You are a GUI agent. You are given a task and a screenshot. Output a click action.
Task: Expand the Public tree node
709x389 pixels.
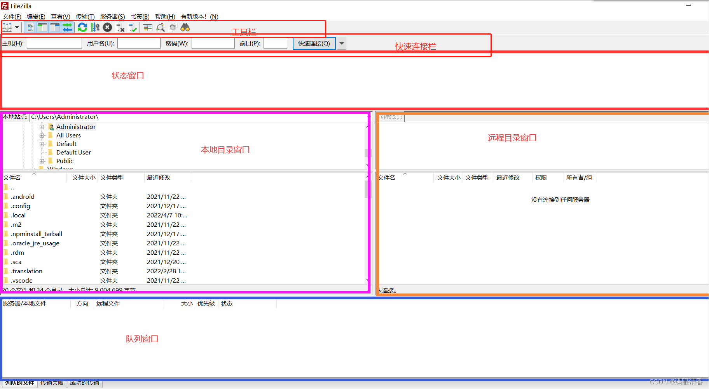coord(42,161)
